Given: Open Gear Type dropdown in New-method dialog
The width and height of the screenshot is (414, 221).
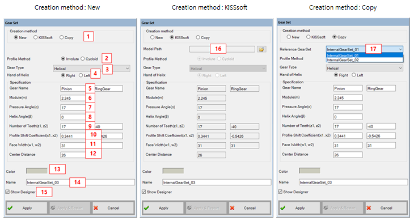Looking at the screenshot, I should pos(92,69).
